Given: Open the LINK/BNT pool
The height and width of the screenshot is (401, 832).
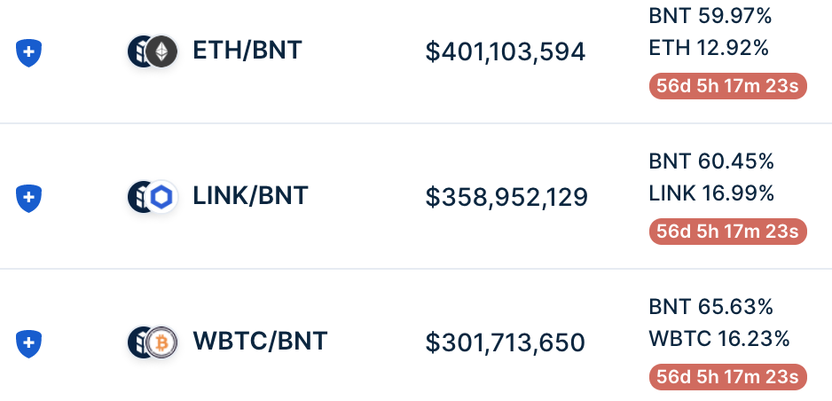Looking at the screenshot, I should 250,196.
